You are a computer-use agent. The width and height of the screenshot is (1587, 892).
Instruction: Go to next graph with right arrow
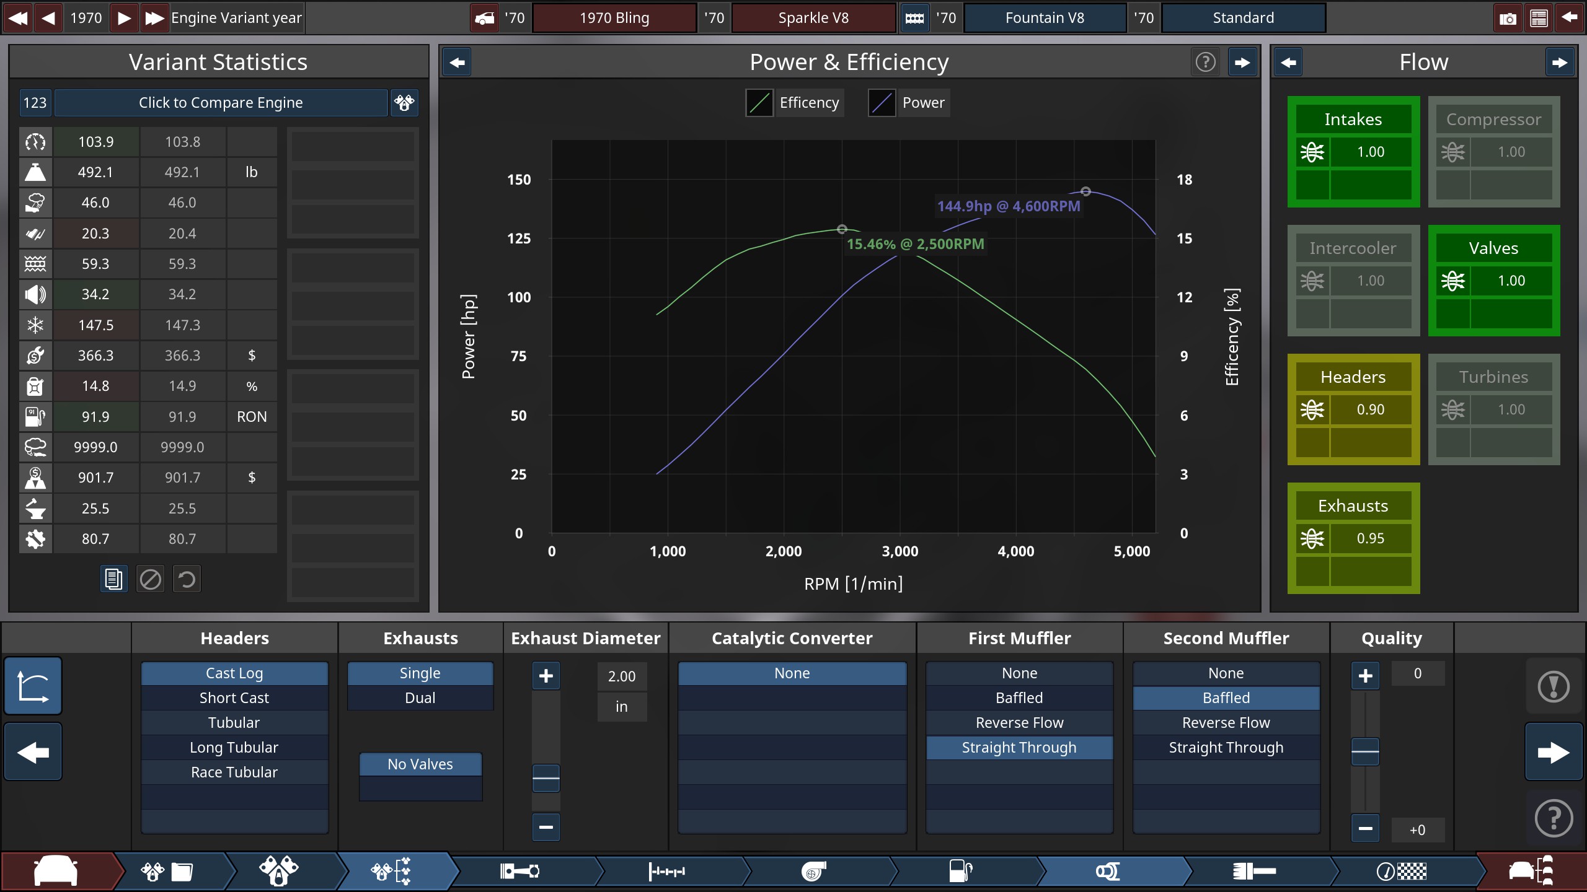pyautogui.click(x=1242, y=62)
